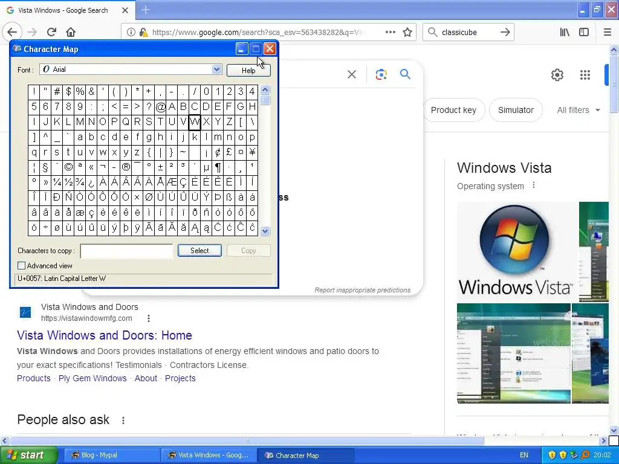The image size is (619, 464).
Task: Open the Google apps grid icon
Action: pyautogui.click(x=585, y=74)
